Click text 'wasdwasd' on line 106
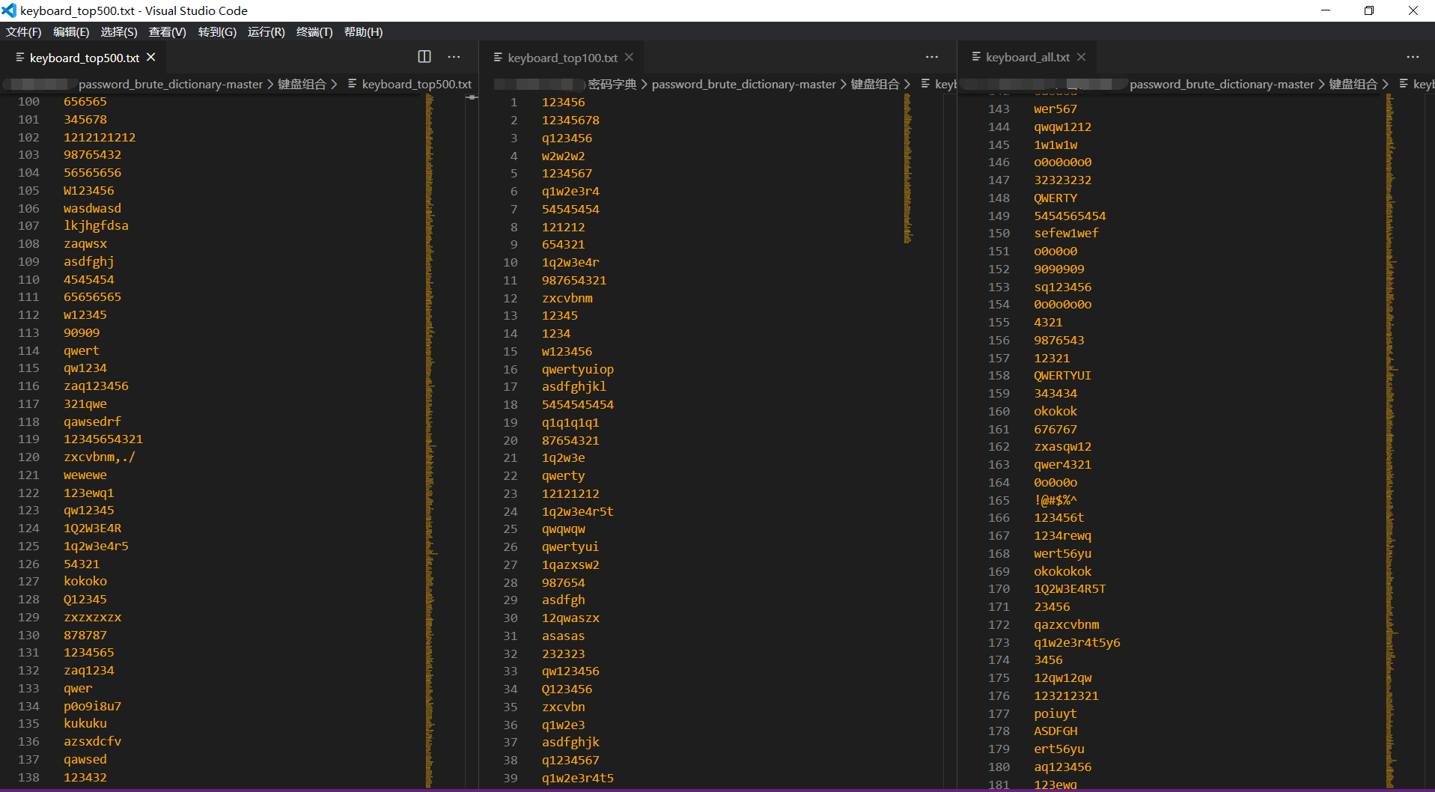Image resolution: width=1435 pixels, height=792 pixels. 92,208
